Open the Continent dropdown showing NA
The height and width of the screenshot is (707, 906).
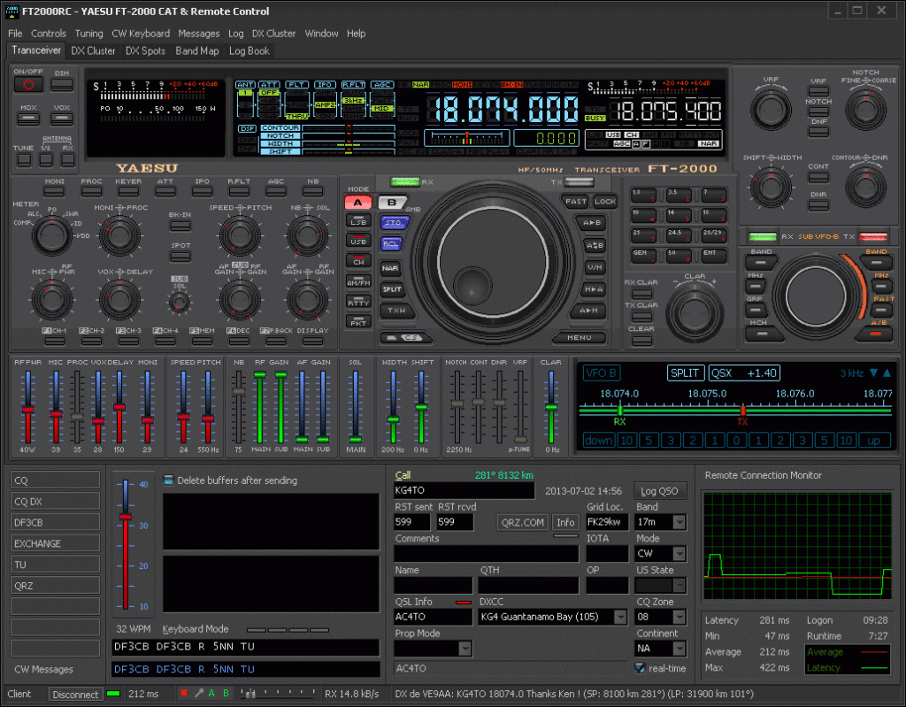click(679, 649)
